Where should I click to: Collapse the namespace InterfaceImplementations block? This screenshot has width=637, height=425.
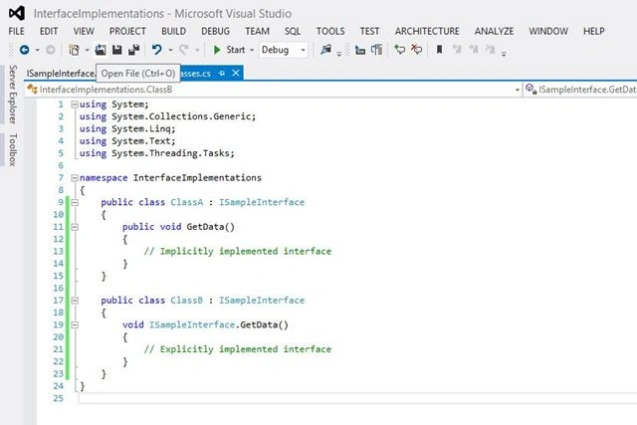point(75,178)
